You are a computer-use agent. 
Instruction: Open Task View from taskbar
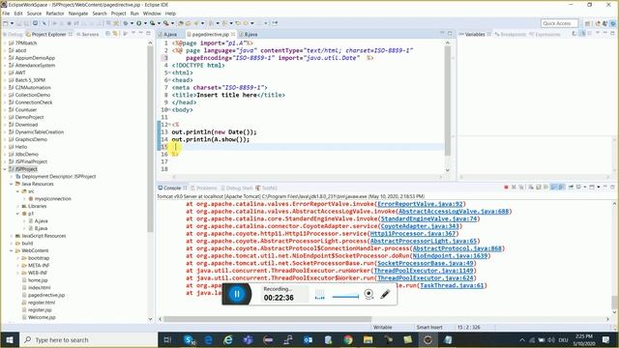pos(167,339)
